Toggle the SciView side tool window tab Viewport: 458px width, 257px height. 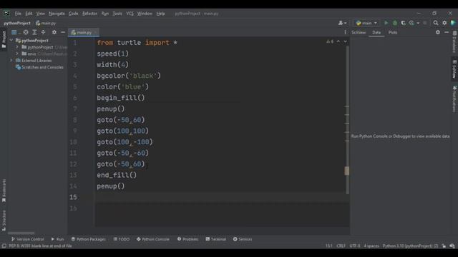(454, 69)
